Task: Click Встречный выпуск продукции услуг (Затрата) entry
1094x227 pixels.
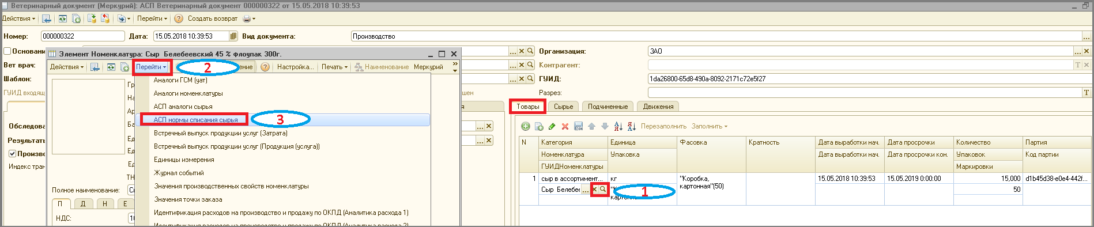Action: point(221,133)
